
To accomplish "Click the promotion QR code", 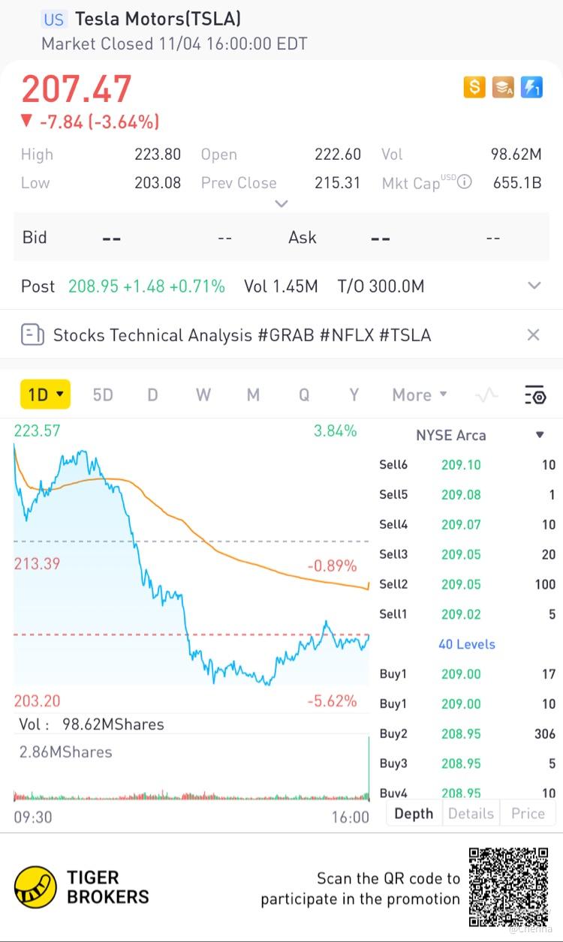I will coord(508,886).
